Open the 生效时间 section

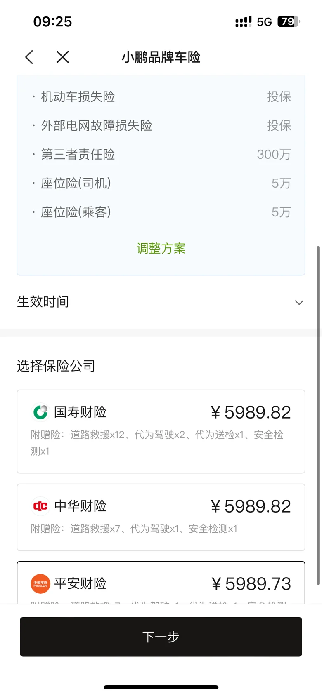161,302
